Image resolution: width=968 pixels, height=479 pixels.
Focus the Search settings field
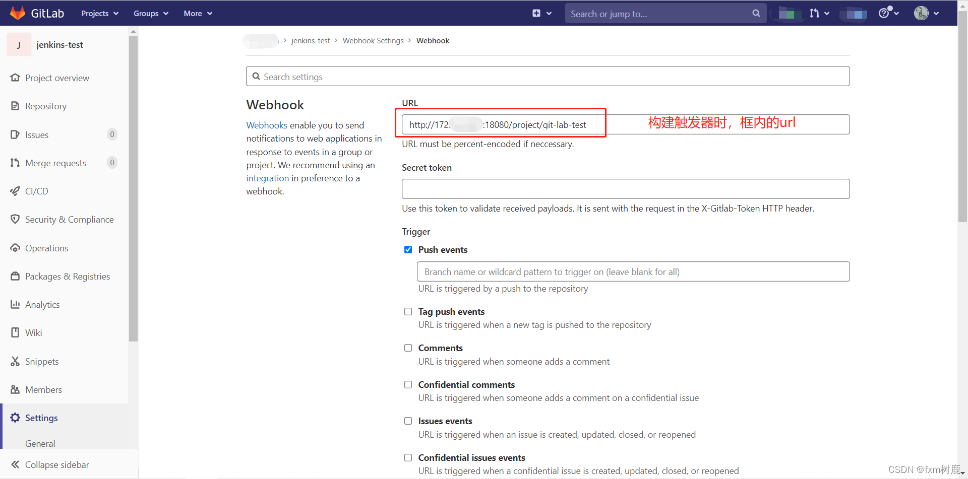tap(548, 76)
